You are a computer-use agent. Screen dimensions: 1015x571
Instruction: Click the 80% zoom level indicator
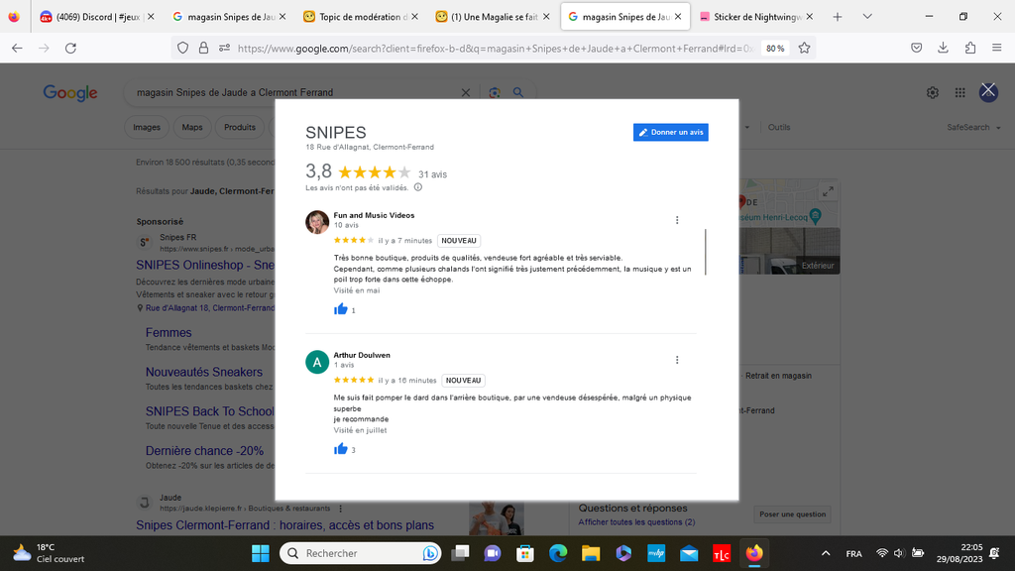775,48
